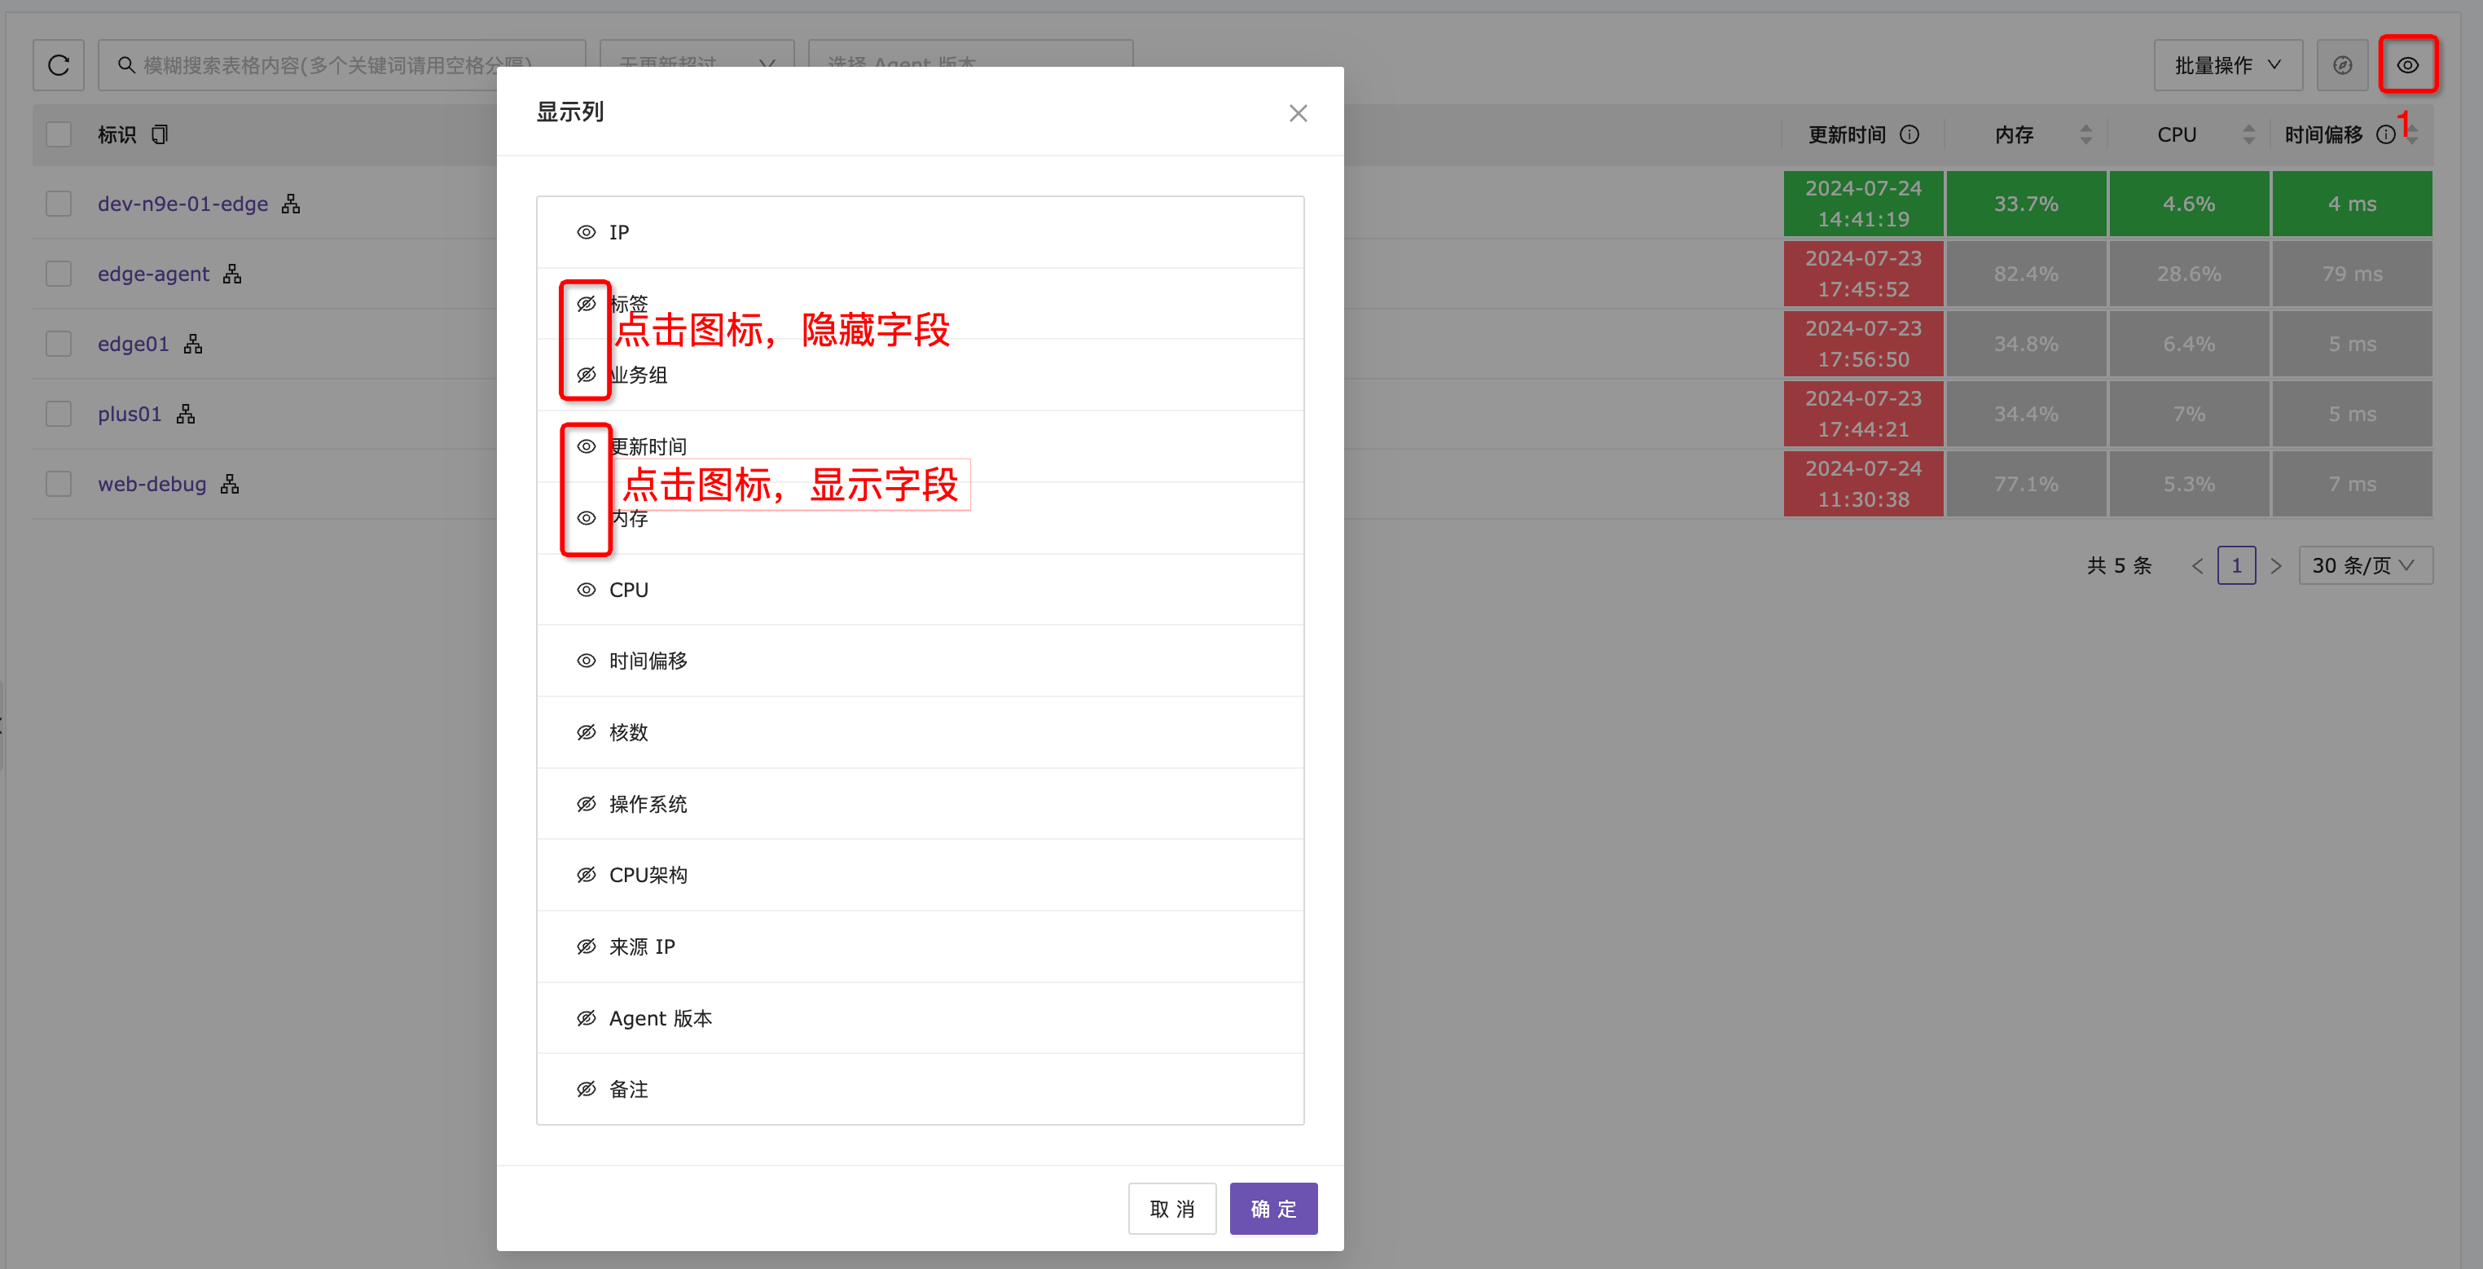Image resolution: width=2483 pixels, height=1269 pixels.
Task: Show the 备注 column via eye icon
Action: 586,1089
